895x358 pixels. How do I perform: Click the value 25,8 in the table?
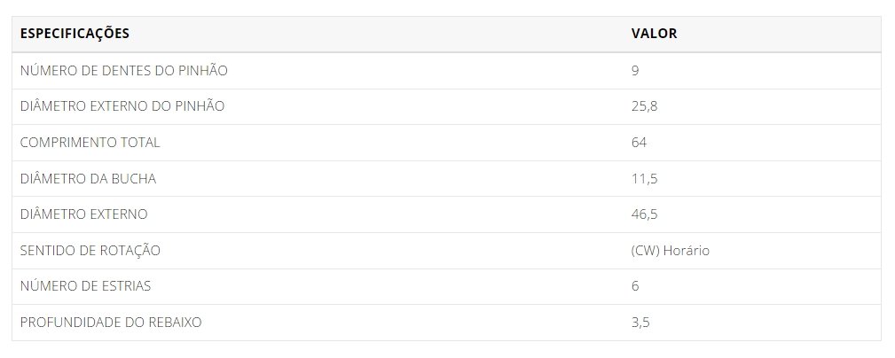[645, 106]
